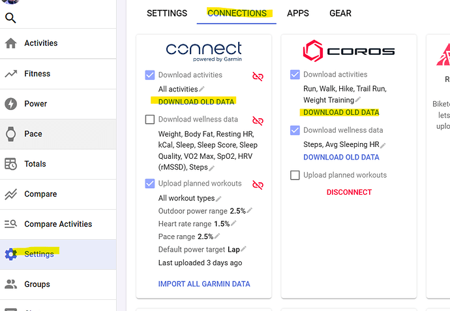This screenshot has width=450, height=311.
Task: Edit Garmin wellness fields pencil after Steps
Action: pos(211,168)
